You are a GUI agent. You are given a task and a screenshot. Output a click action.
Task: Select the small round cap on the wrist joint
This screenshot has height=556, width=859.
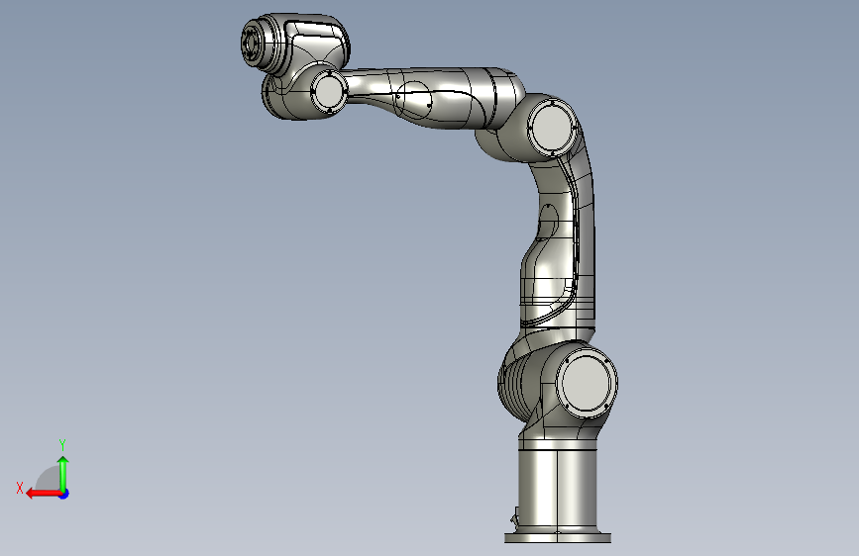click(329, 92)
